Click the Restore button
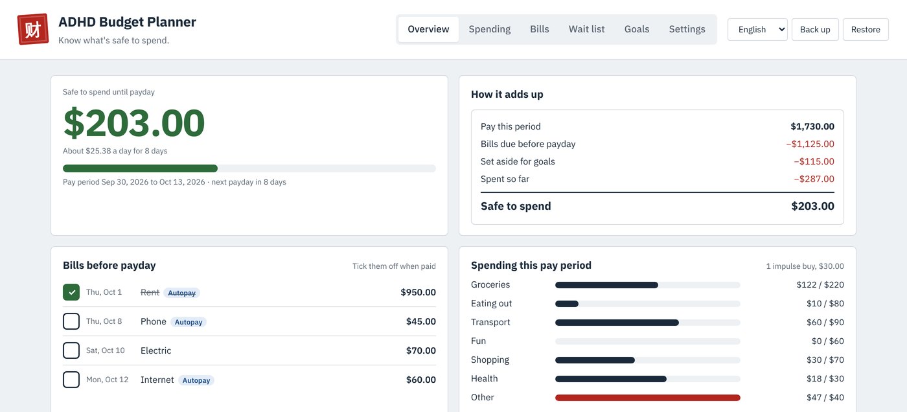The image size is (907, 412). [x=866, y=29]
